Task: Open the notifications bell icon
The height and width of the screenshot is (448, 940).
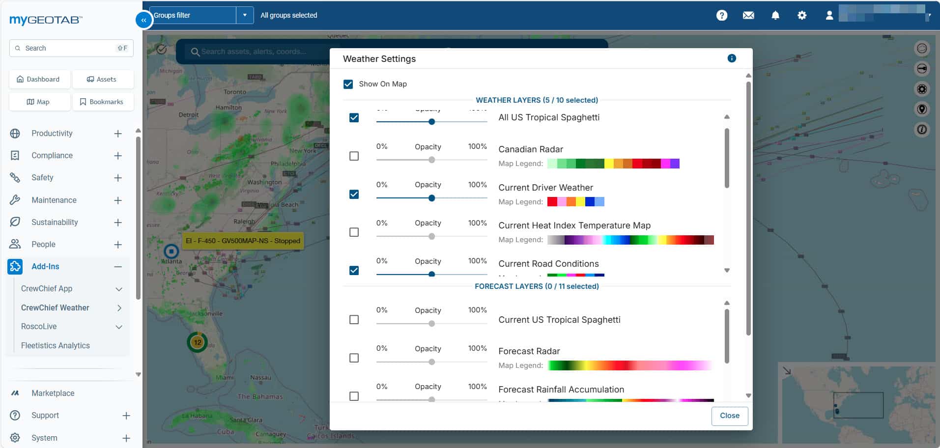Action: (x=775, y=15)
